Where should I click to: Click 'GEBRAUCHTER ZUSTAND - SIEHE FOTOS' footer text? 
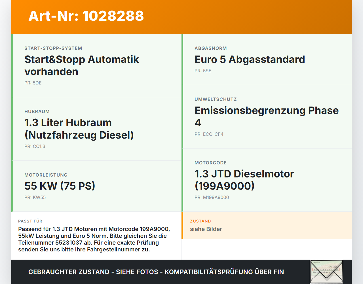click(156, 272)
